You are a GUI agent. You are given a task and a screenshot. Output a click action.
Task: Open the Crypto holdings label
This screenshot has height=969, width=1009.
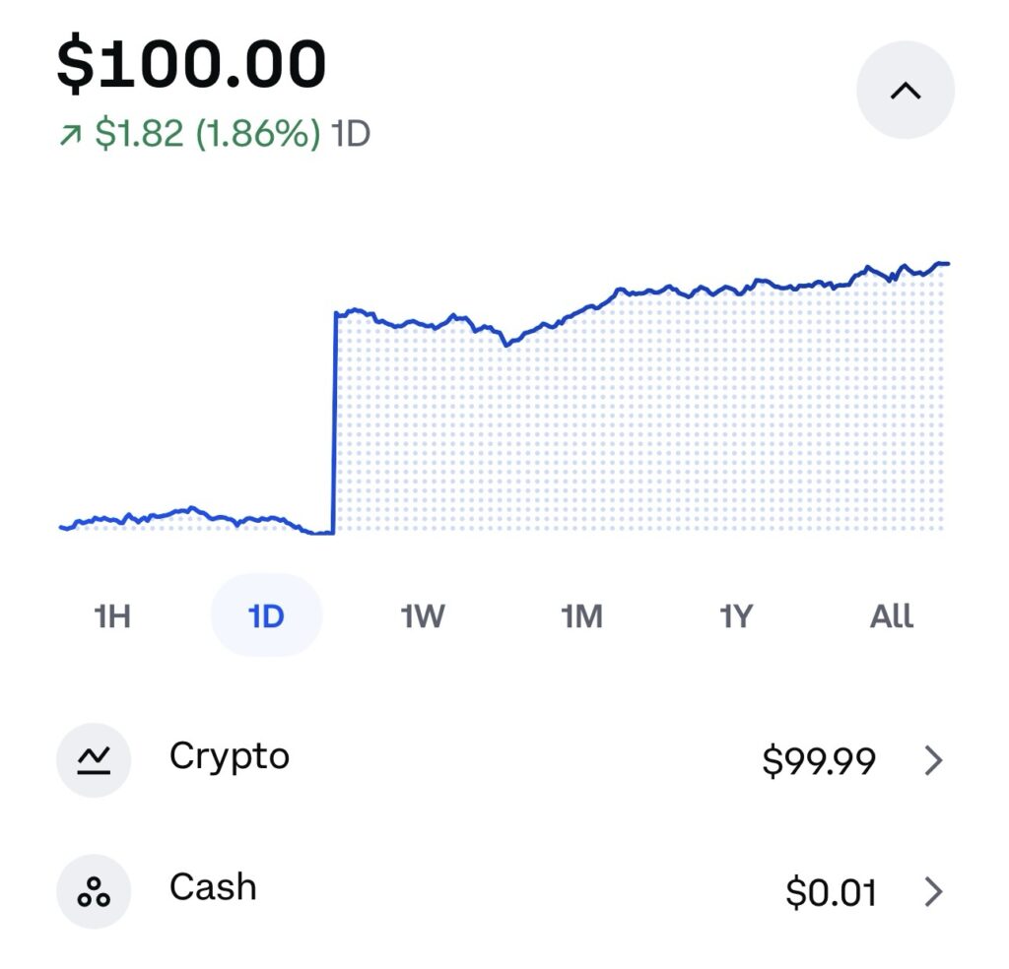[x=230, y=756]
